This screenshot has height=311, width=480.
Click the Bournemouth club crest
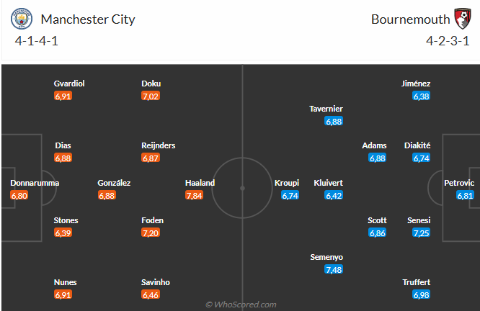462,19
